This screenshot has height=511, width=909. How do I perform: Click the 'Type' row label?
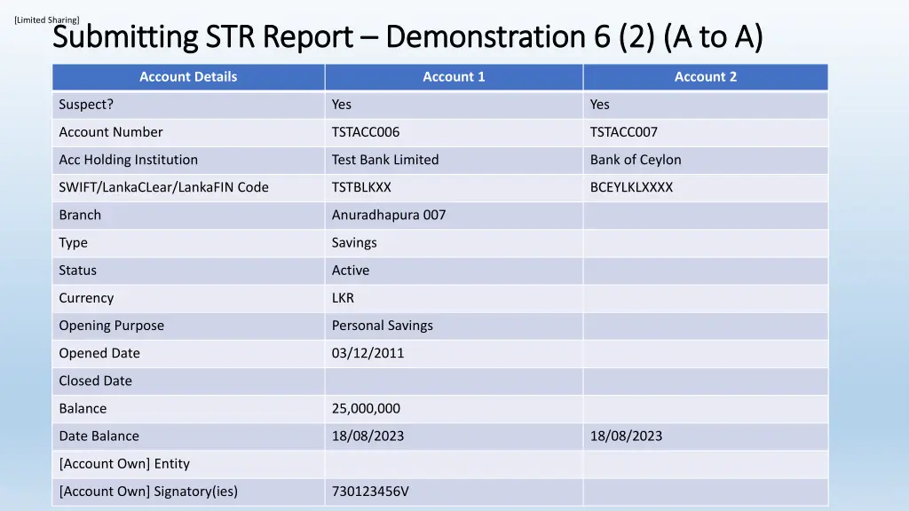coord(73,243)
